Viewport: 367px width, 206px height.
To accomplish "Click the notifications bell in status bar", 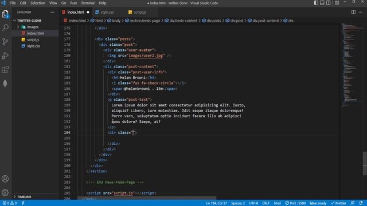I will coord(361,203).
